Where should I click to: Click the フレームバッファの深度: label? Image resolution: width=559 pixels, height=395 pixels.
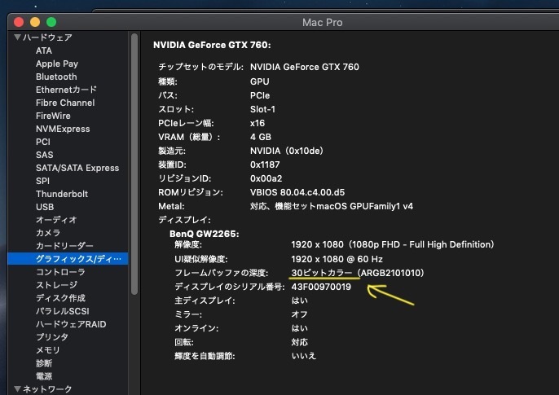pos(222,273)
